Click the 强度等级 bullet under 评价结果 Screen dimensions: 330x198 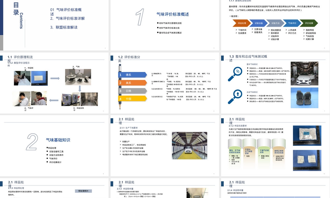[x=309, y=30]
